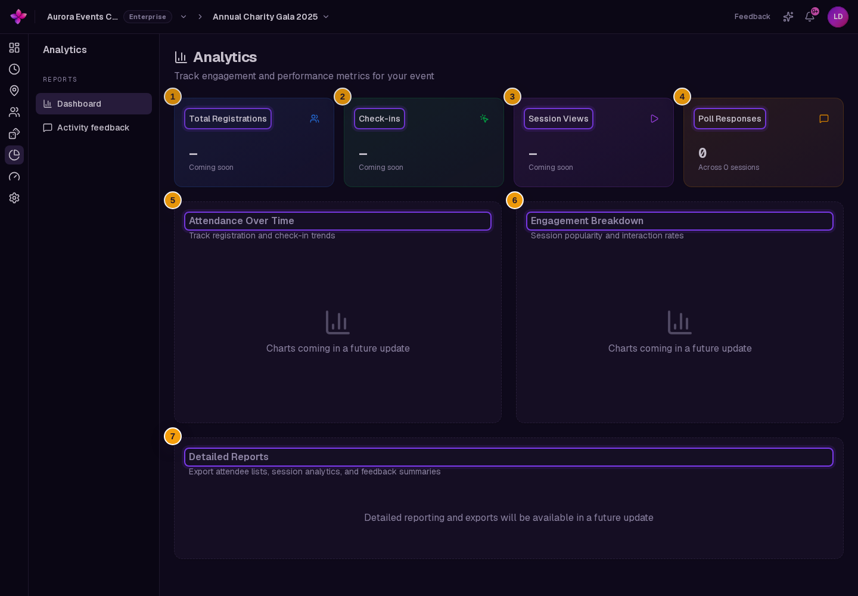Click "Track registration and check-in trends" subtitle

click(262, 235)
